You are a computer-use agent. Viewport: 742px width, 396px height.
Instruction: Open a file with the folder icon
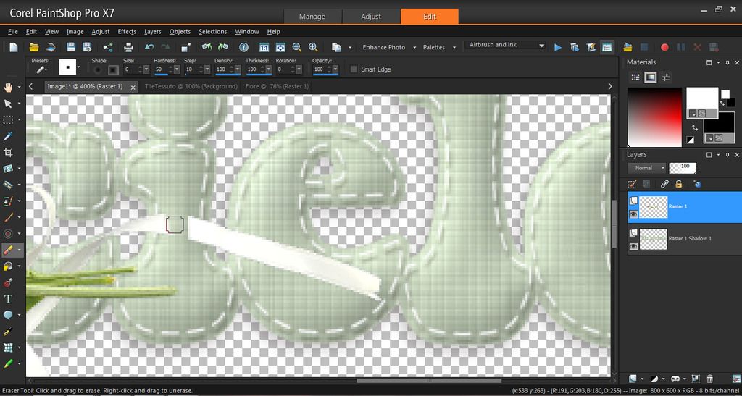coord(34,47)
